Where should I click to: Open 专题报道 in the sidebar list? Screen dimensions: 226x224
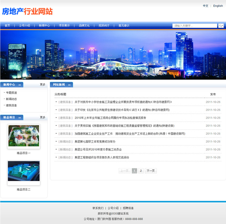click(11, 93)
